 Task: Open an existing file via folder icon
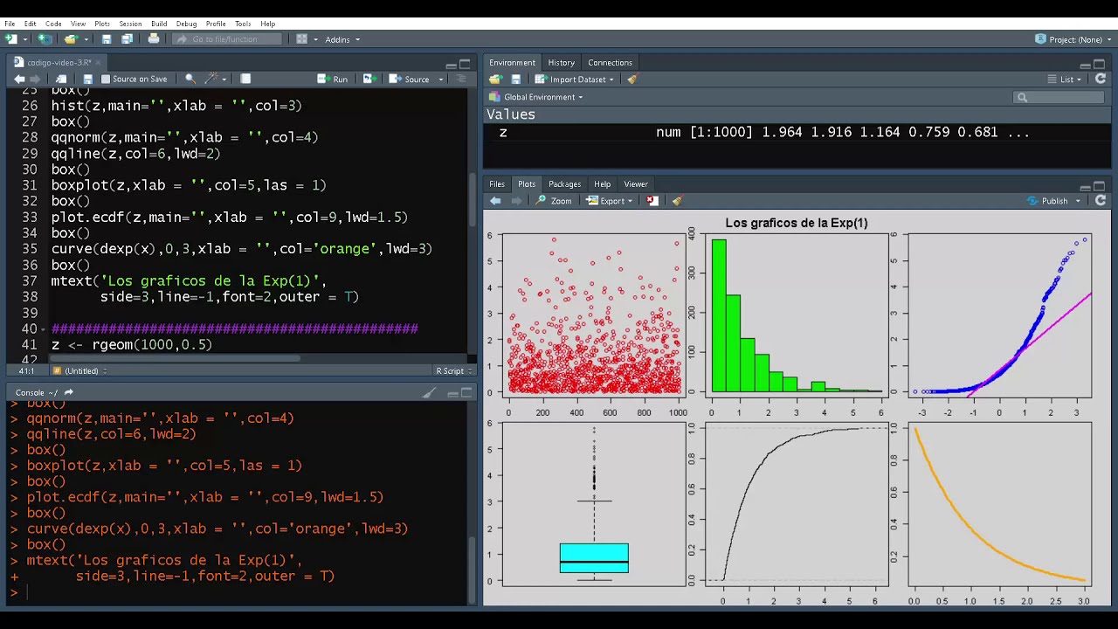coord(71,39)
